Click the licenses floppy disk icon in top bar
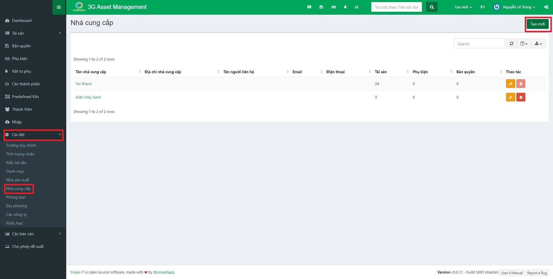Screen dimensions: 553x279 coord(321,7)
